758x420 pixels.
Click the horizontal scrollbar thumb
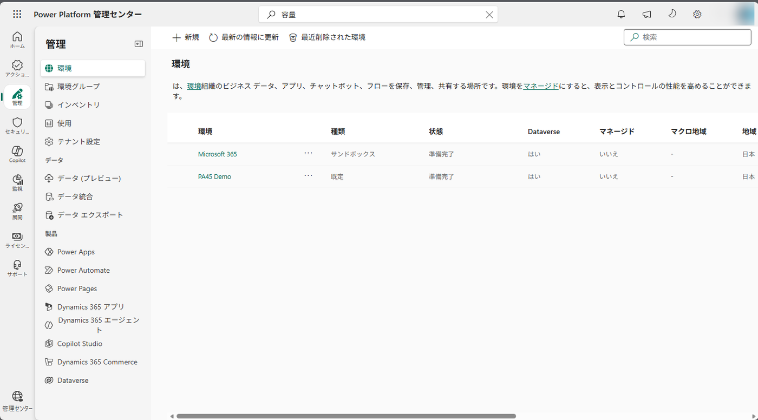coord(346,416)
